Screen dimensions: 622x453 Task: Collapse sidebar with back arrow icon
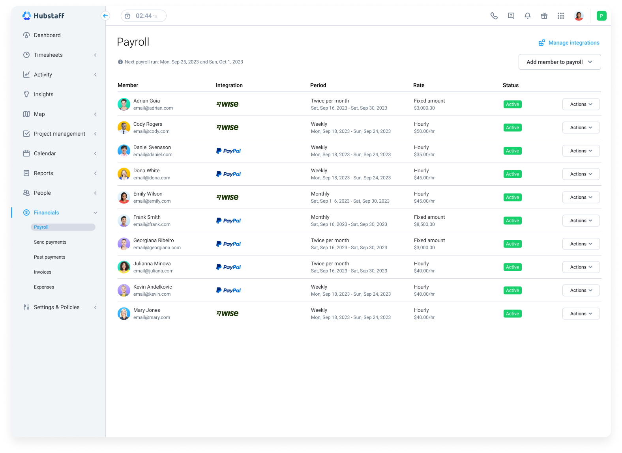coord(105,16)
